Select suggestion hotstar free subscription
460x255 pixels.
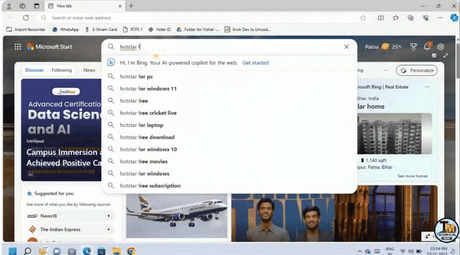(x=229, y=186)
